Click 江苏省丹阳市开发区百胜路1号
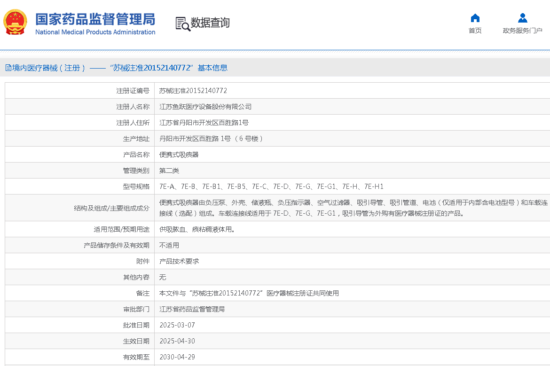Viewport: 550px width, 366px height. tap(204, 123)
